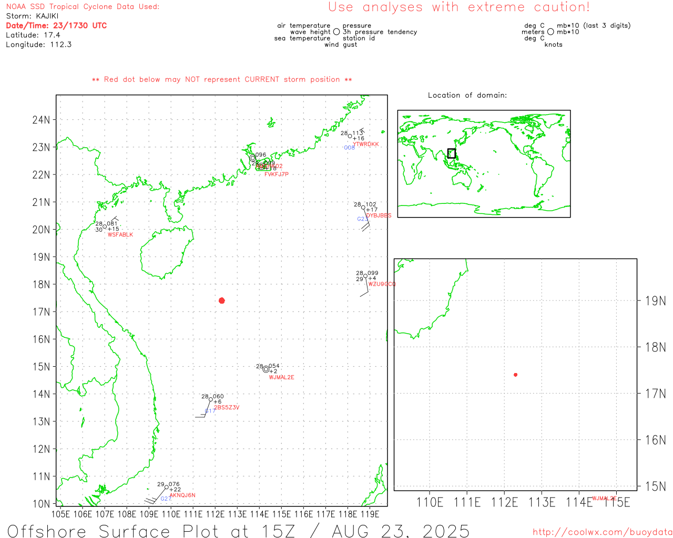673x538 pixels.
Task: Click the legend circle beside wave height
Action: click(336, 32)
